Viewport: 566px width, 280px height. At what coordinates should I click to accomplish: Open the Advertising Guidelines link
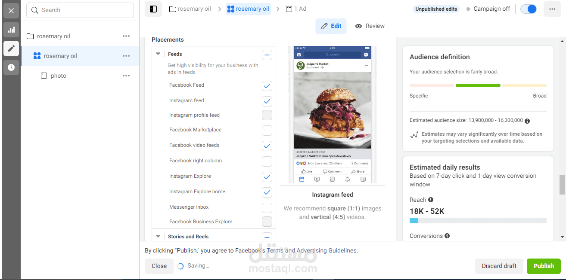[327, 250]
